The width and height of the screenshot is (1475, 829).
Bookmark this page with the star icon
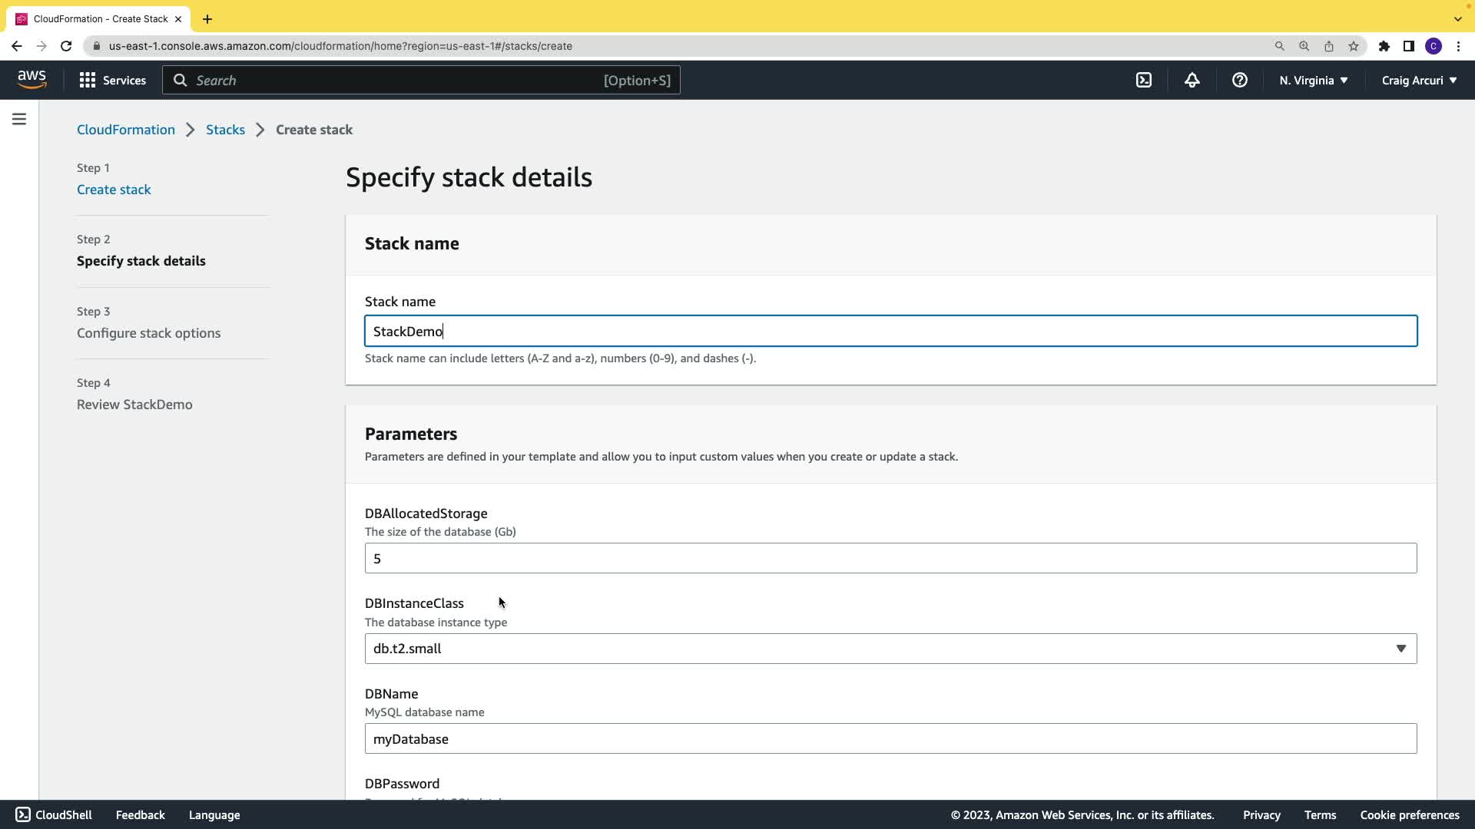click(x=1353, y=46)
